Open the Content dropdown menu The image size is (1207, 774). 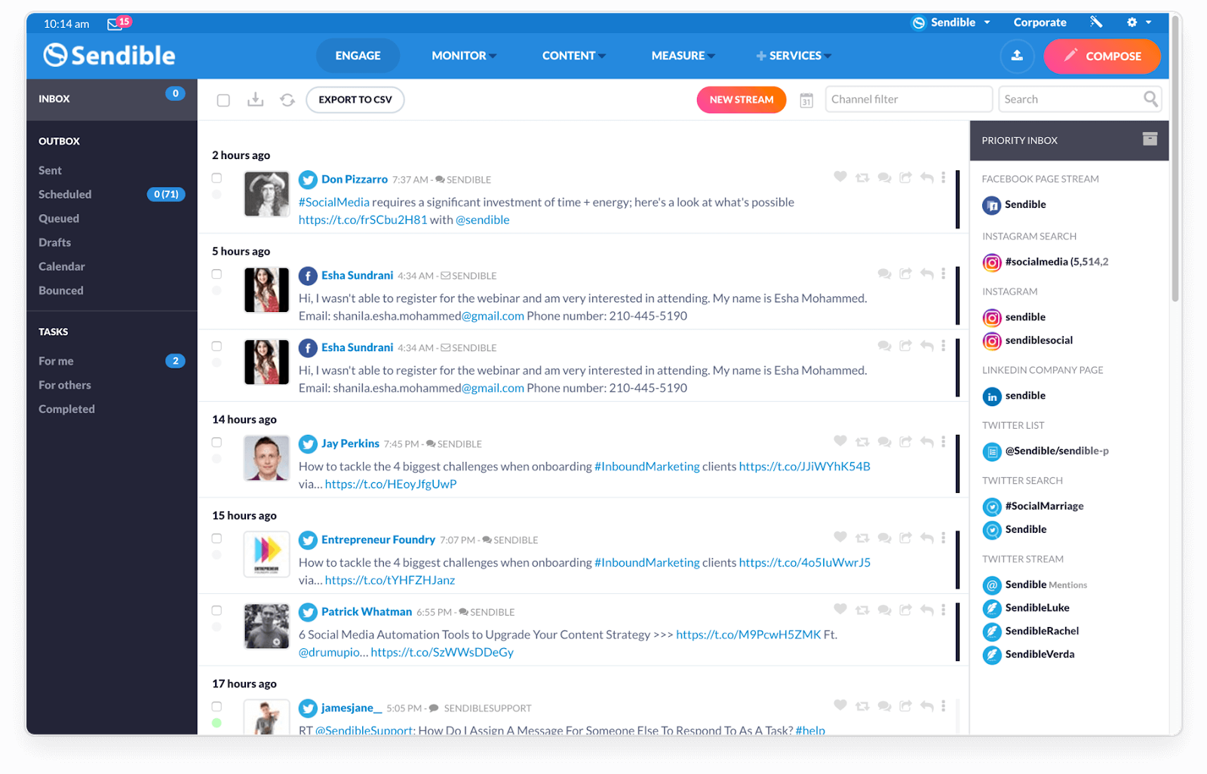point(573,56)
